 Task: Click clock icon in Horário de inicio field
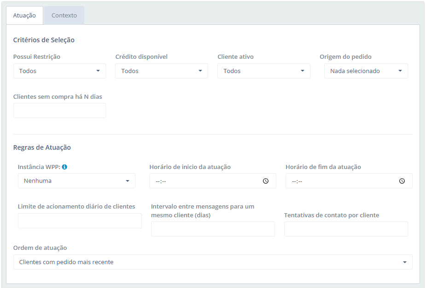tap(266, 181)
